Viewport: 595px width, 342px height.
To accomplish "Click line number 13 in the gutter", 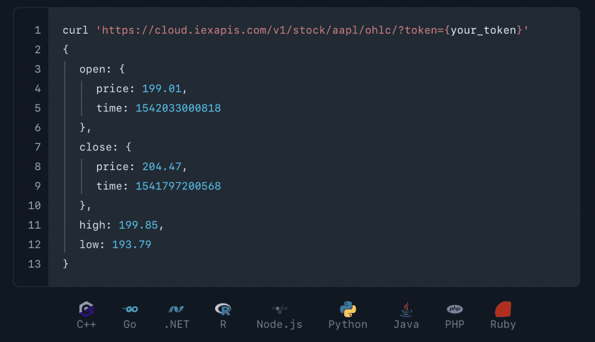I will coord(35,264).
